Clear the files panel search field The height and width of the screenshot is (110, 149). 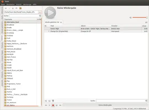point(40,16)
